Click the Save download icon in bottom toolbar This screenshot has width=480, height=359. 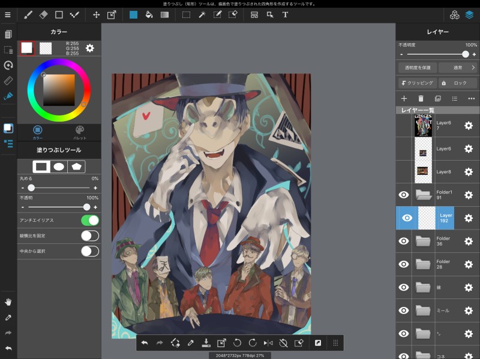pyautogui.click(x=206, y=343)
